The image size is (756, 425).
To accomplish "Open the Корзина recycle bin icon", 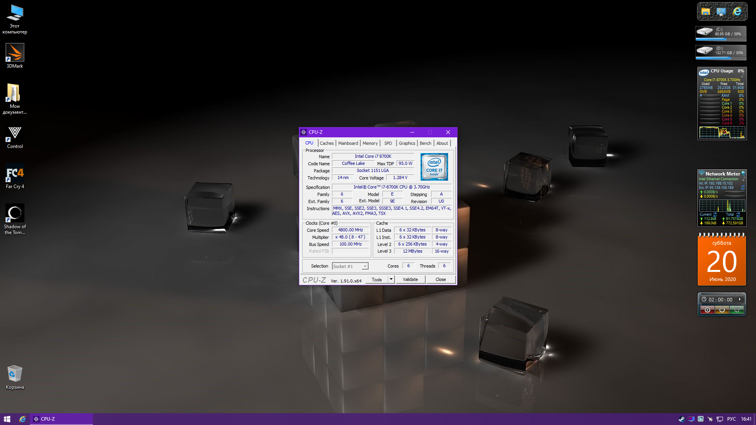I will pos(15,374).
